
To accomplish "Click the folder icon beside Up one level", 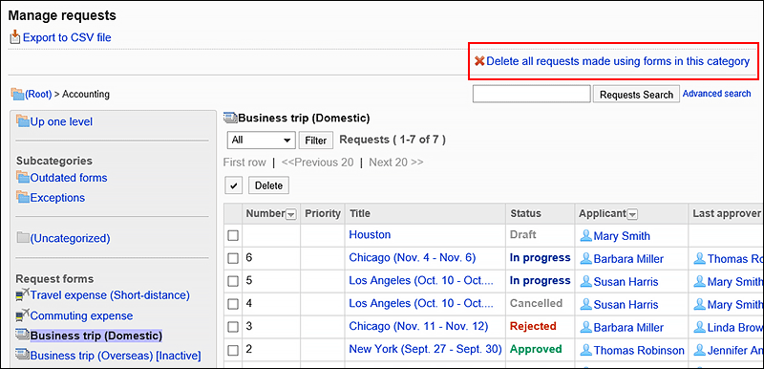I will click(22, 120).
